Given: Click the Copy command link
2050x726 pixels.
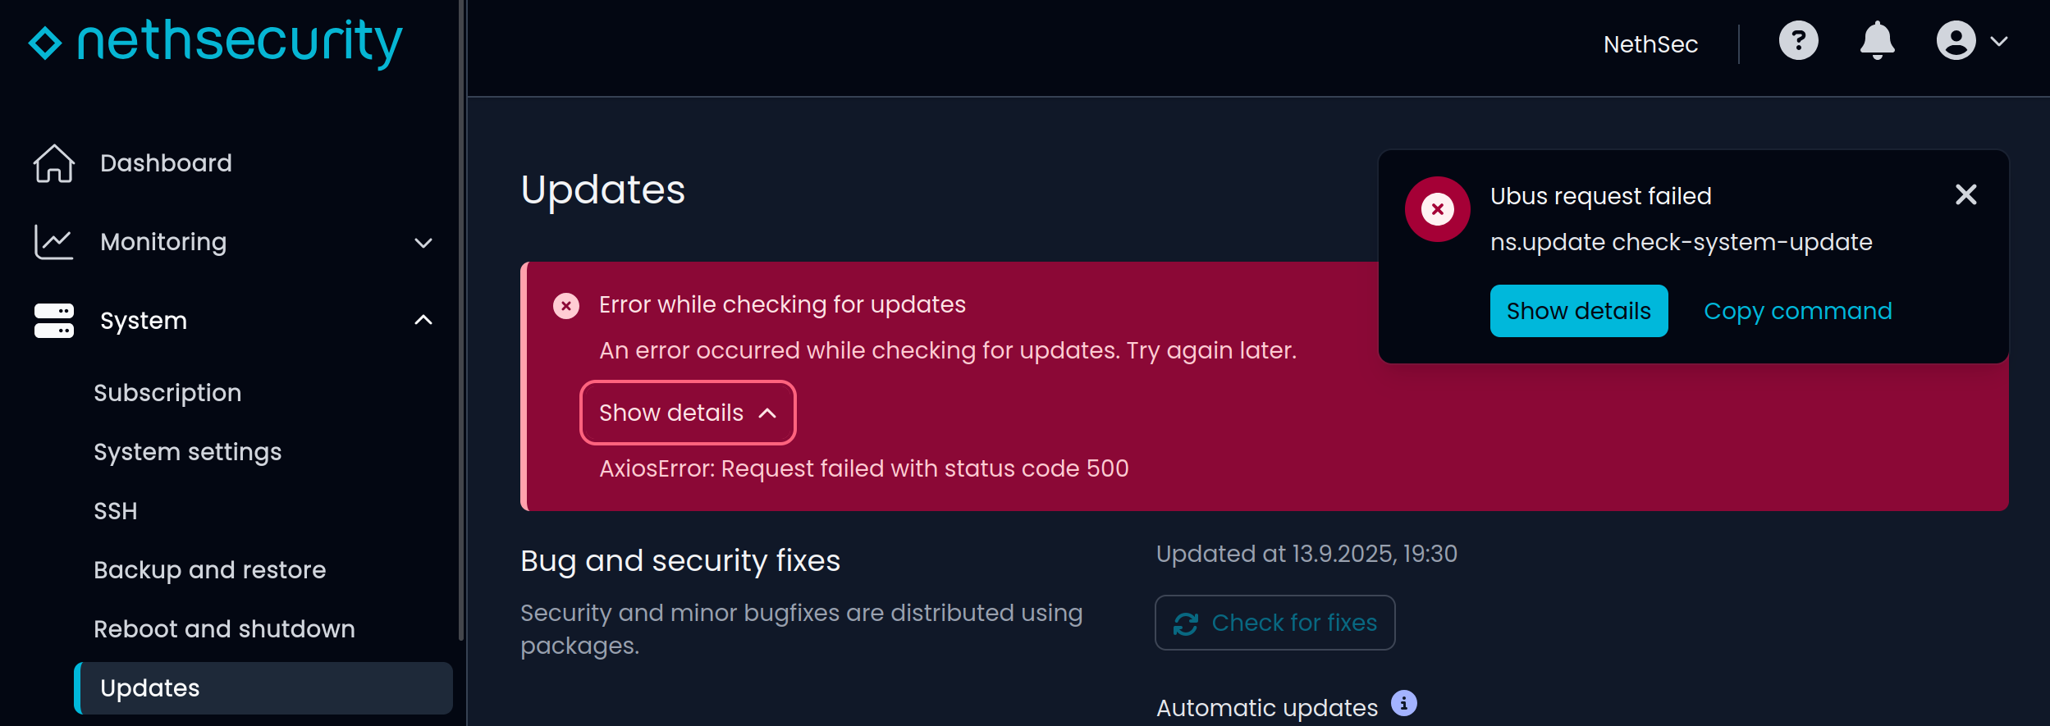Looking at the screenshot, I should (1797, 311).
